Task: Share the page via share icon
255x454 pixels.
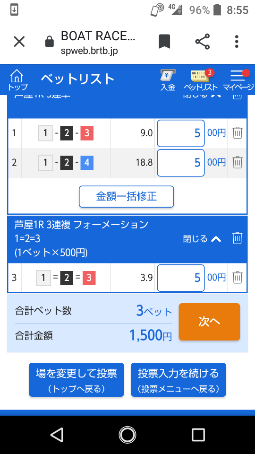Action: tap(203, 42)
